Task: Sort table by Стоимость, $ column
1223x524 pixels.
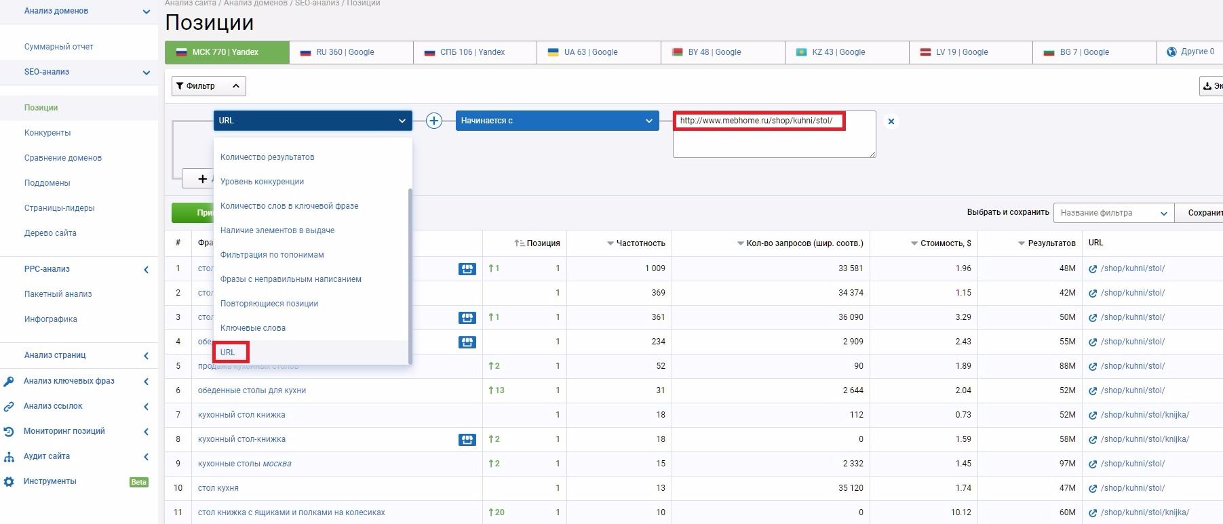Action: [941, 243]
